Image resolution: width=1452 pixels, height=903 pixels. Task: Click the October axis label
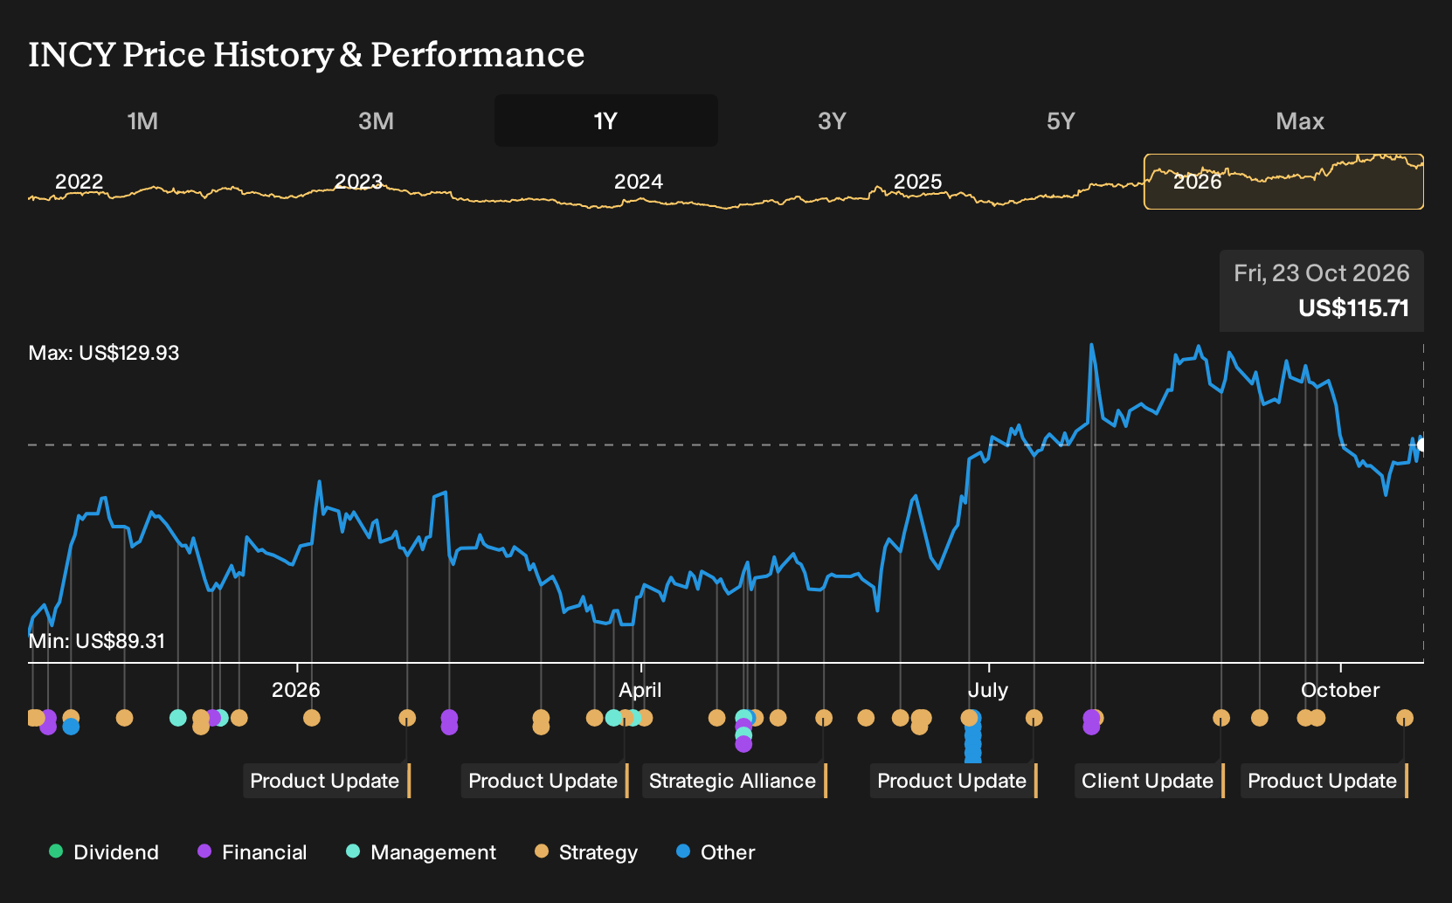tap(1340, 690)
